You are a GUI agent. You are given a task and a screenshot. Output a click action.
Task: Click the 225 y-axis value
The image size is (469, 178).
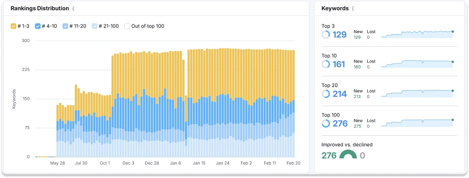[x=26, y=70]
